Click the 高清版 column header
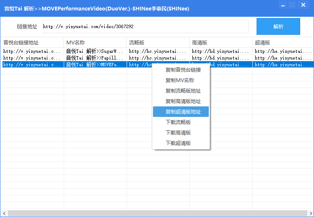 pos(221,43)
